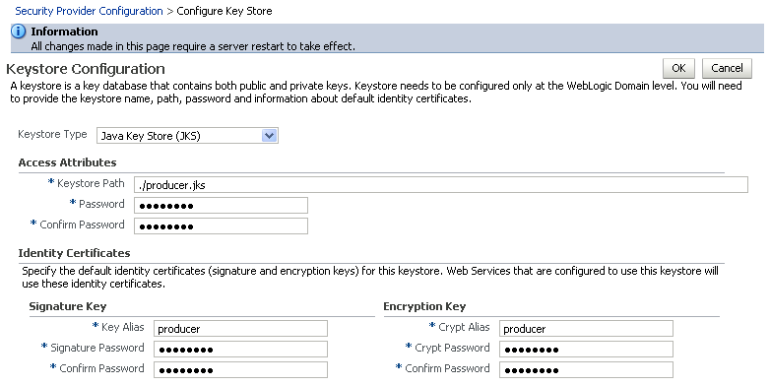Open the Keystore Type dropdown arrow

(270, 136)
